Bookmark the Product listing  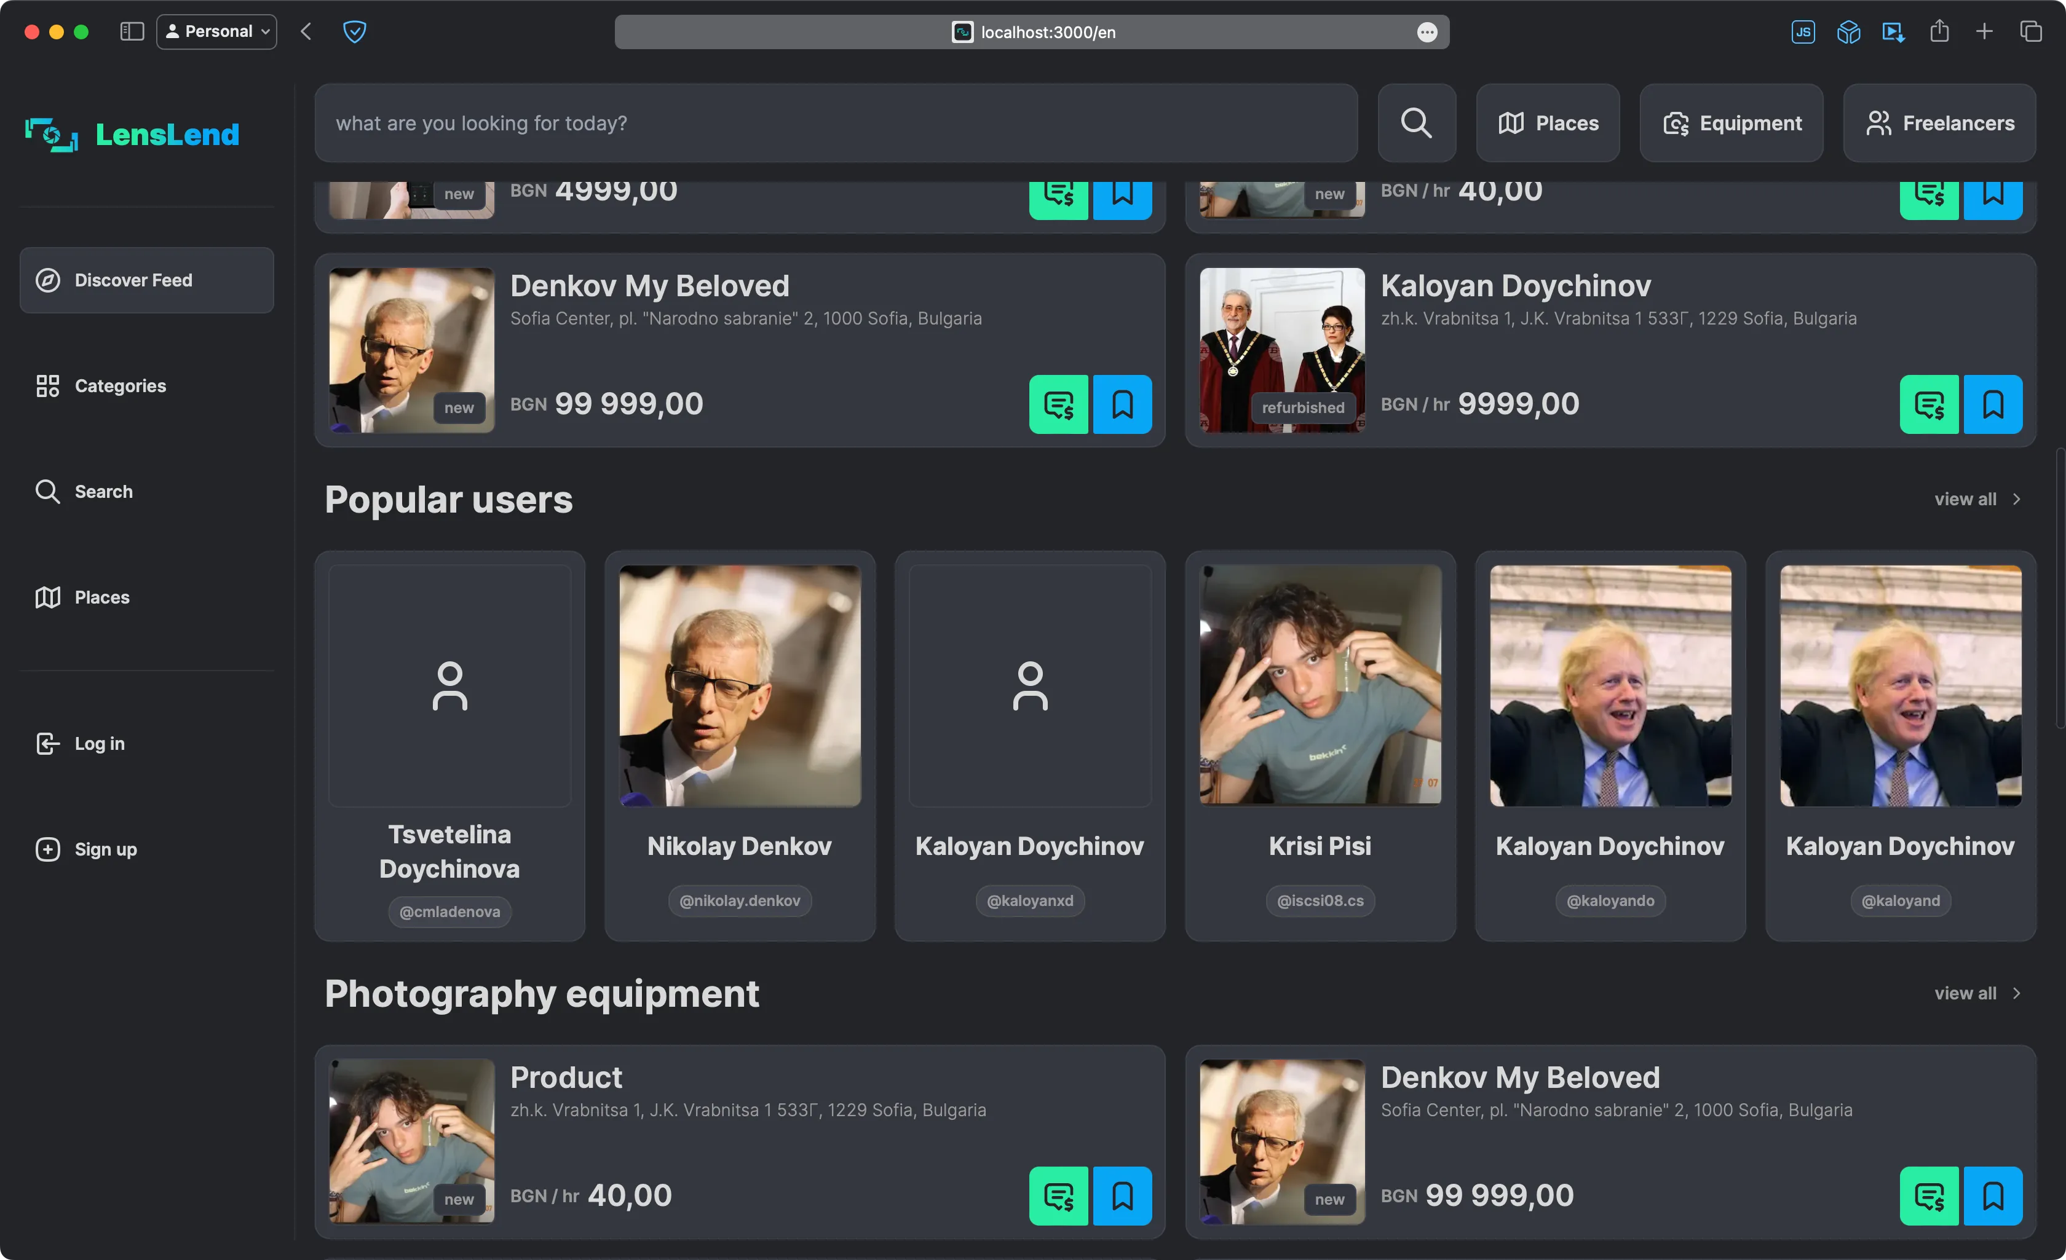click(1123, 1195)
